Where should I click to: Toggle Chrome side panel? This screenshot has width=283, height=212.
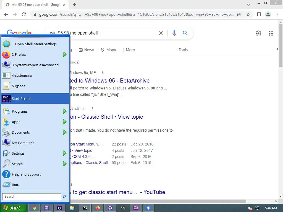click(x=259, y=14)
